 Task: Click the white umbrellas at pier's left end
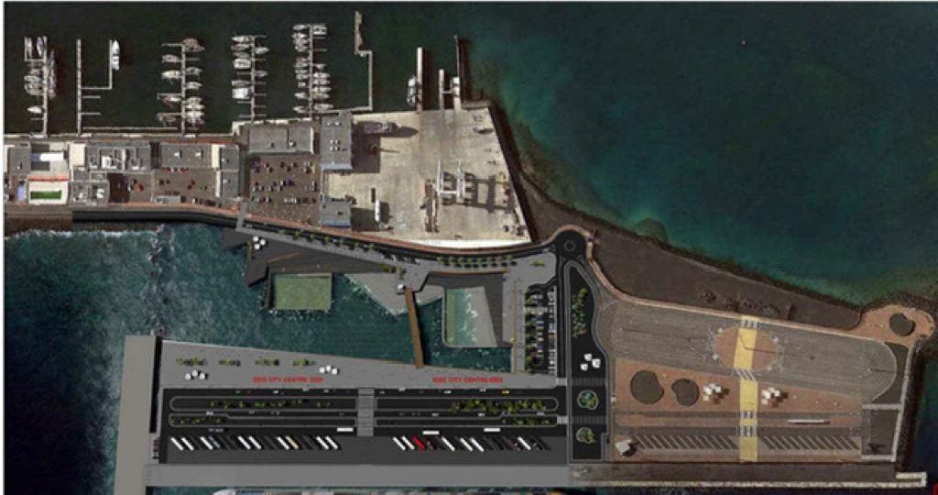tap(195, 374)
